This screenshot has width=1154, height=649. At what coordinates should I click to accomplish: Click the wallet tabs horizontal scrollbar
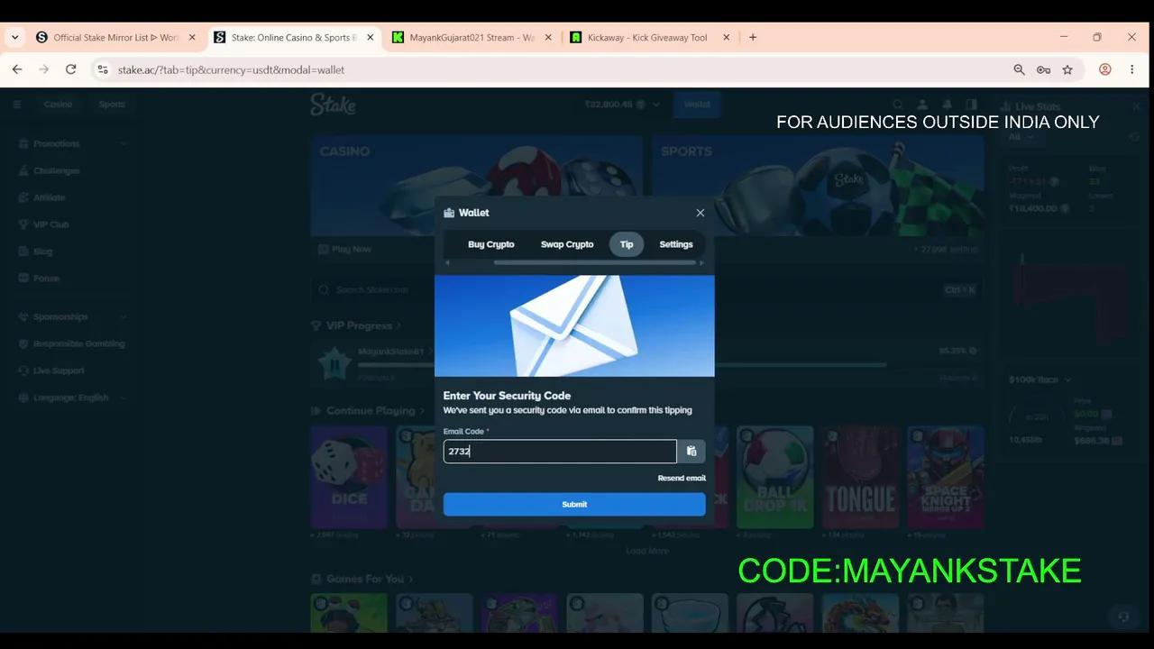click(x=595, y=262)
